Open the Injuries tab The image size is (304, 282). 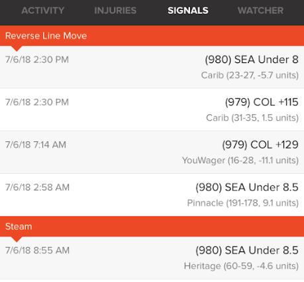115,11
